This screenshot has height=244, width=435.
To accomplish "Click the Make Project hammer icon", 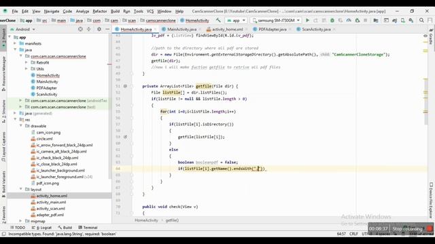I will pyautogui.click(x=218, y=20).
